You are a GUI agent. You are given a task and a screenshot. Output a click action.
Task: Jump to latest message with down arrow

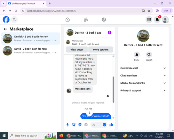pos(89,113)
